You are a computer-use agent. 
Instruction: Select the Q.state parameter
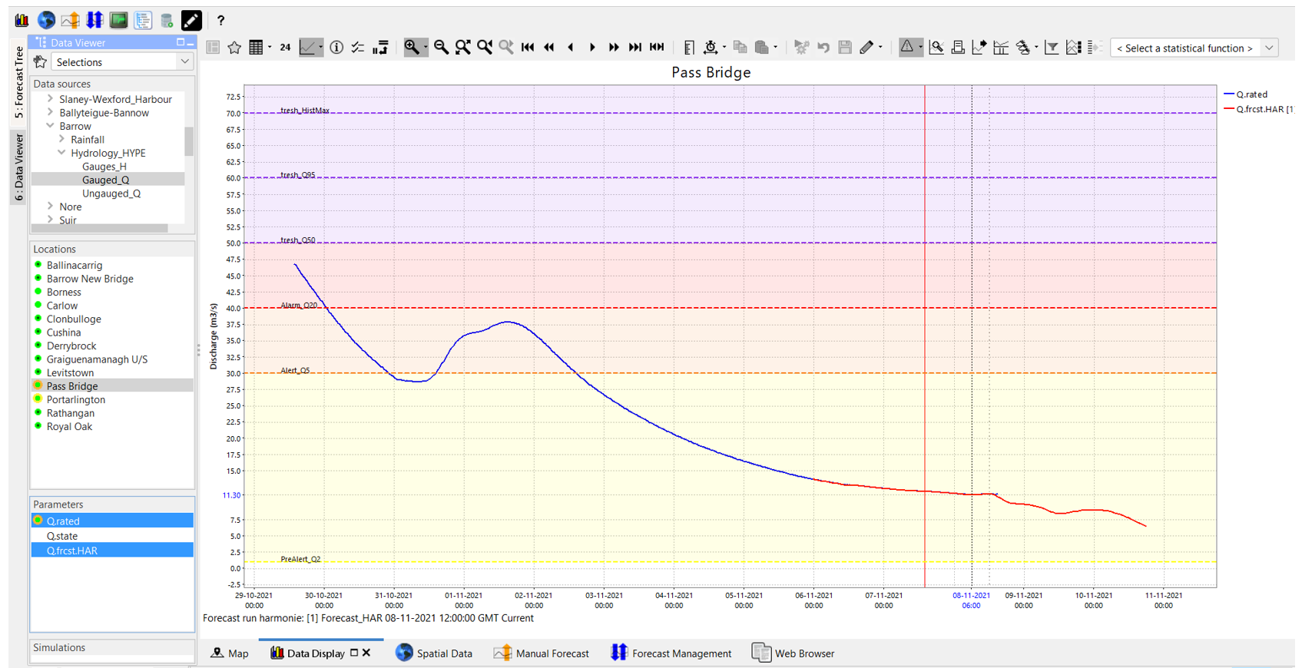[62, 536]
